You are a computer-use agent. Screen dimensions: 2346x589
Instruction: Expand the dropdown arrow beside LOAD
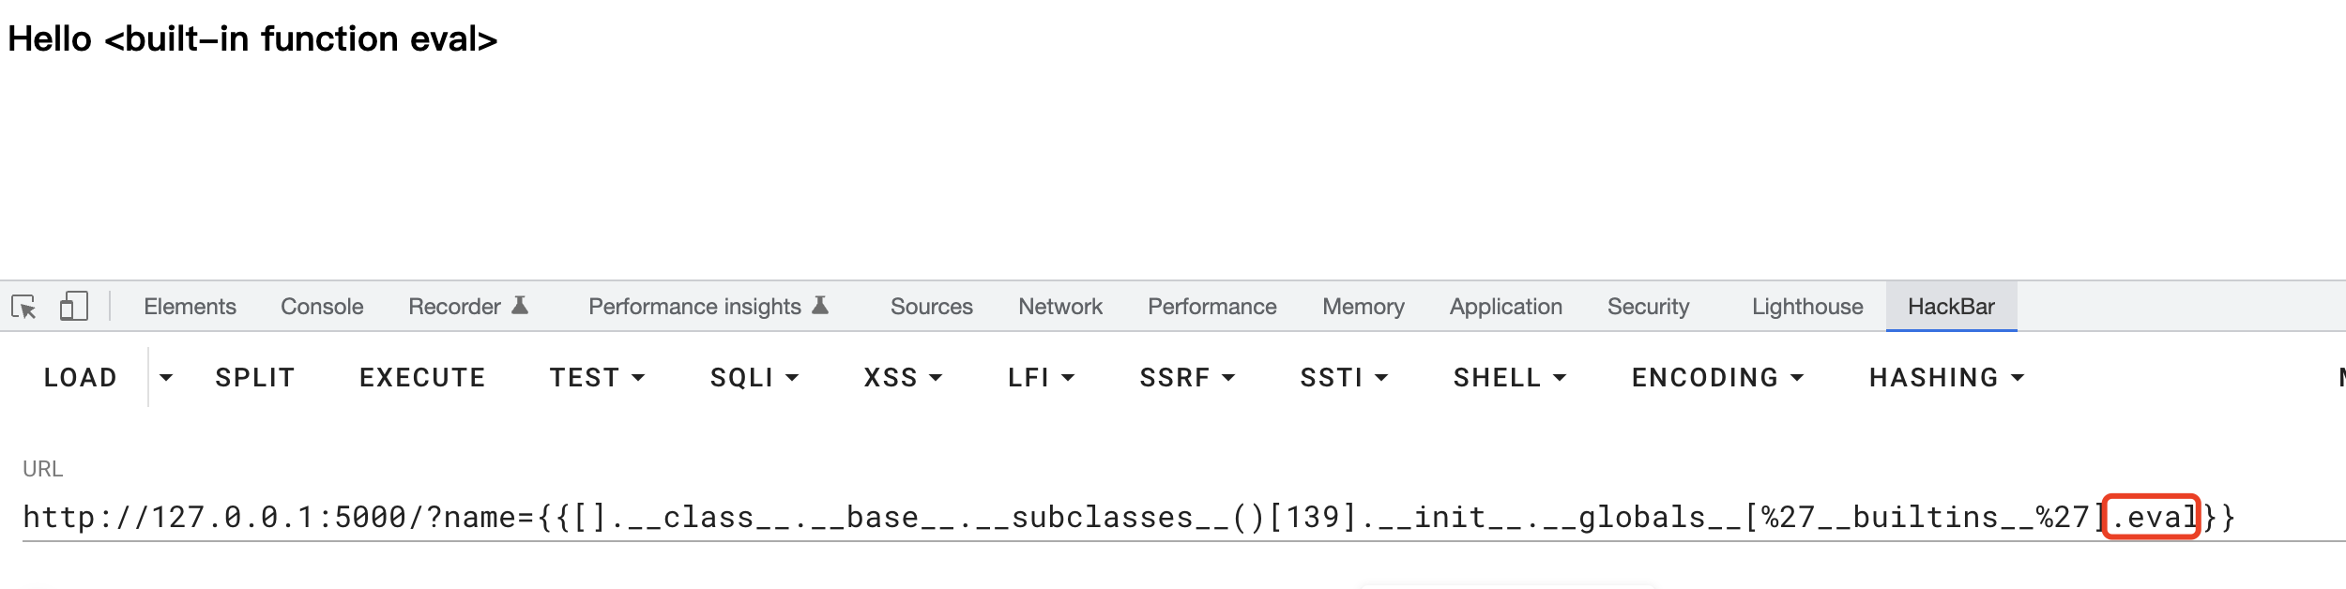[x=166, y=378]
